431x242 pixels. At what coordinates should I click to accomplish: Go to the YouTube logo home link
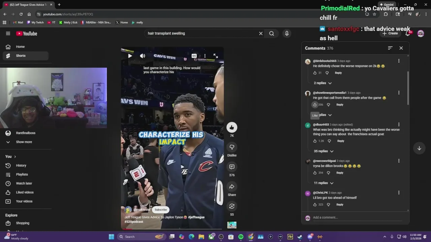27,33
